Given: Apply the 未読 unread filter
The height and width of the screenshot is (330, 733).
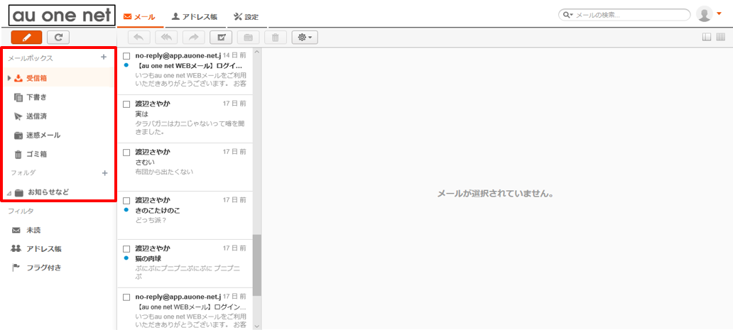Looking at the screenshot, I should coord(33,230).
